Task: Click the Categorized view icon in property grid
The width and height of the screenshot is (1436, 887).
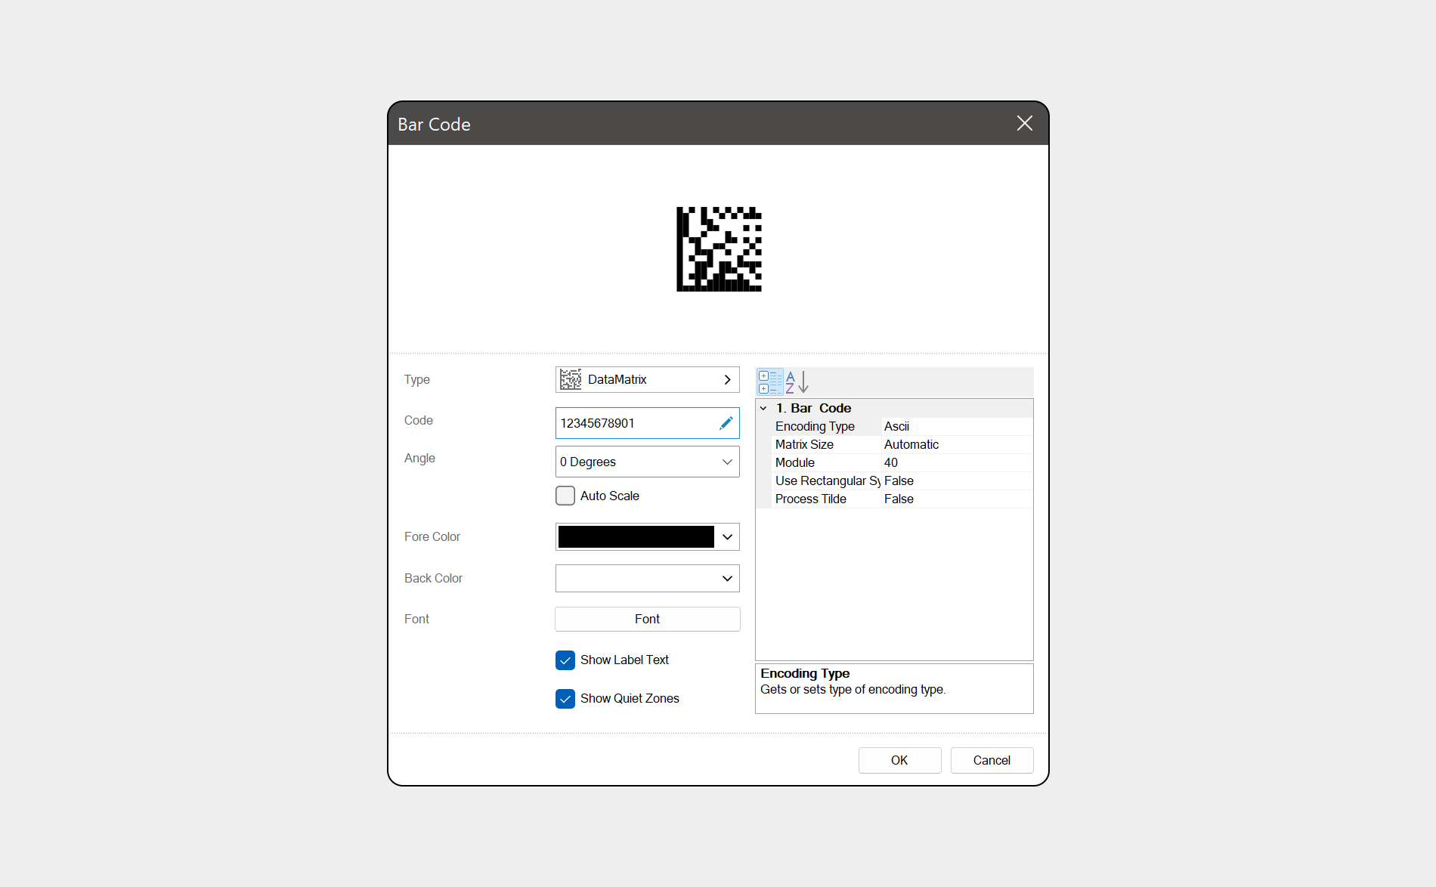Action: [x=770, y=382]
